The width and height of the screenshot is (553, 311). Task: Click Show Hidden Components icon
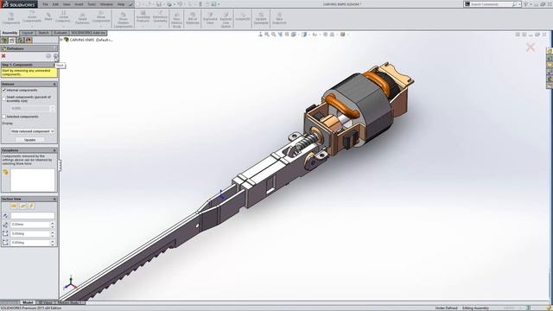(x=123, y=20)
